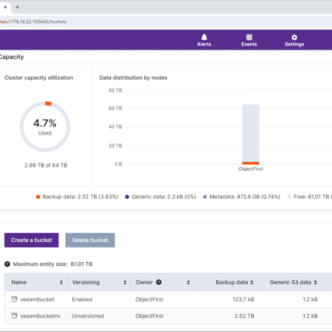Open a new browser tab
The width and height of the screenshot is (332, 332).
click(18, 7)
